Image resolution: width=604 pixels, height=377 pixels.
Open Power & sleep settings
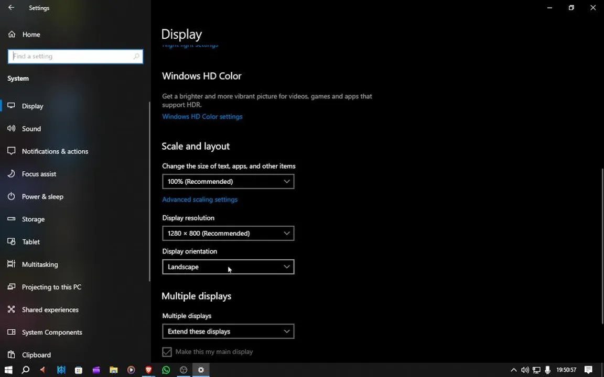tap(75, 196)
